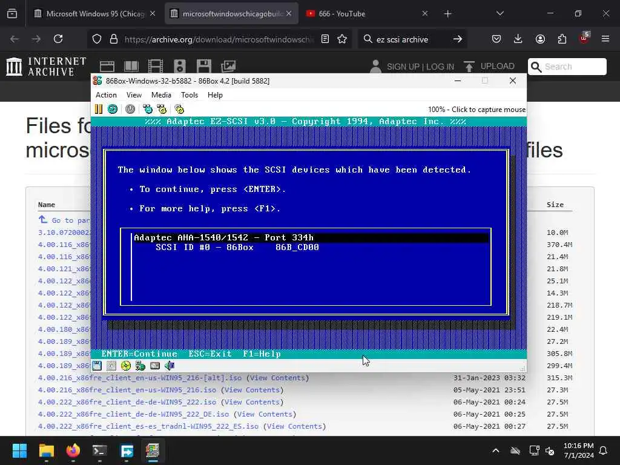Open 4.00.216_x86fre_client_en-us-WIN95_216.iso link
This screenshot has height=465, width=620.
[127, 390]
